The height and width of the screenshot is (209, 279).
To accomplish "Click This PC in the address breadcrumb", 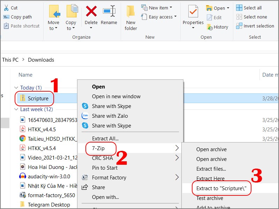I will [x=10, y=60].
